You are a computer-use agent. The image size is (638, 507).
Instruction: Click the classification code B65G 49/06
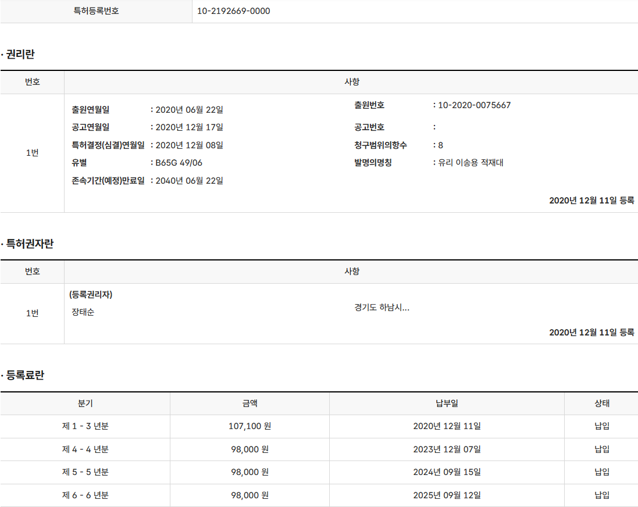pyautogui.click(x=179, y=163)
